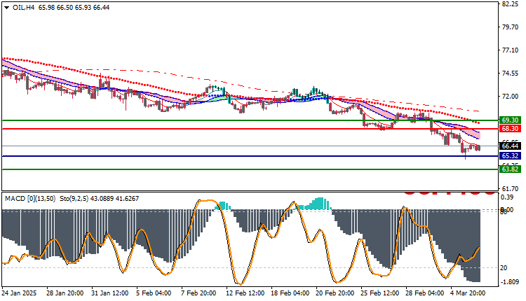Select the OIL,H4 symbol title text
The image size is (526, 301).
pyautogui.click(x=23, y=8)
